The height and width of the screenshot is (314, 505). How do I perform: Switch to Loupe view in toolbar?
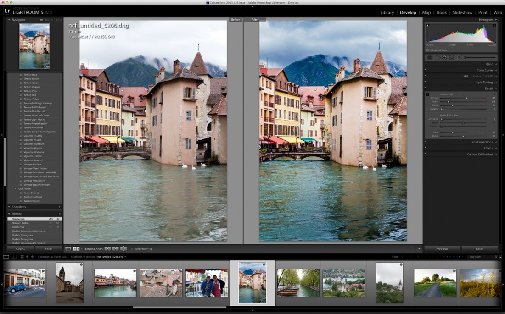[68, 248]
